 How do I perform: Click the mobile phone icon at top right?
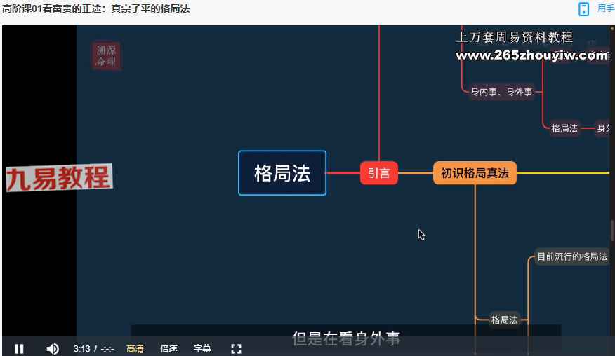coord(583,9)
